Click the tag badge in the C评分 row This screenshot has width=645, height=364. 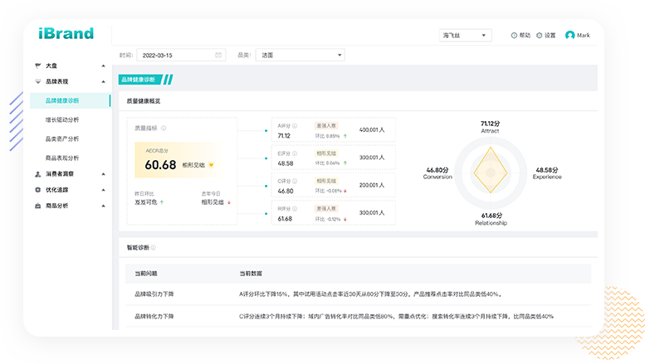[x=326, y=182]
